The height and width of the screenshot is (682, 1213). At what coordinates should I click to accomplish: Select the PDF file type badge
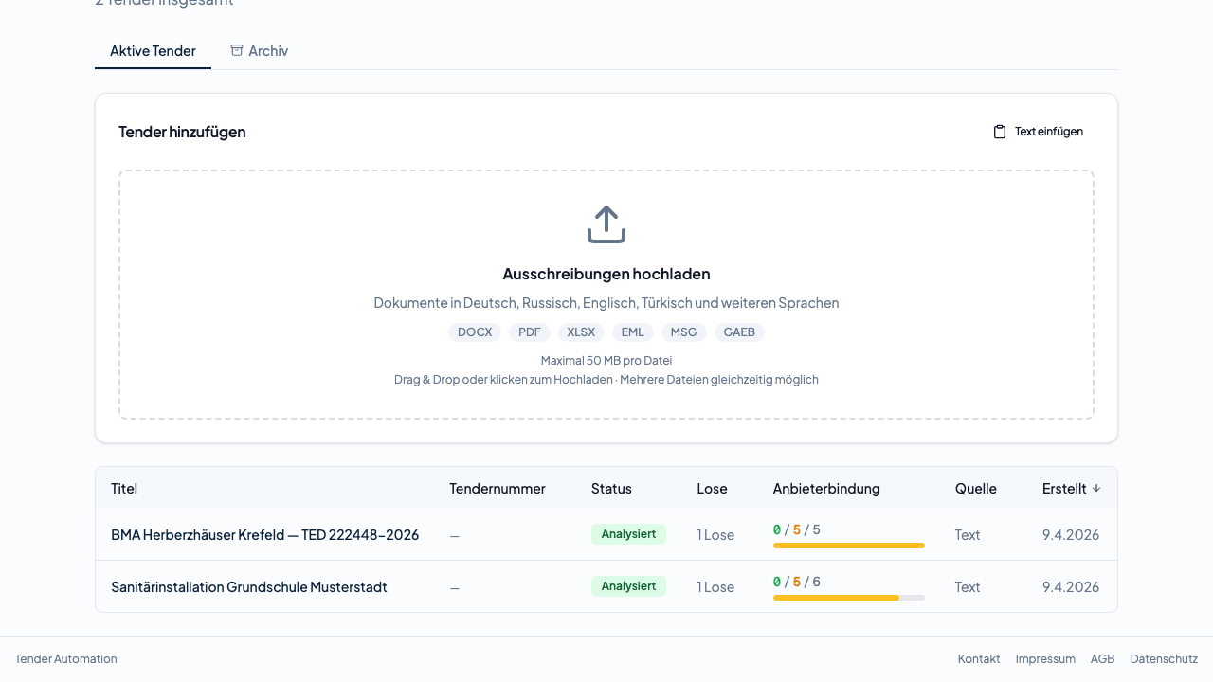[529, 332]
